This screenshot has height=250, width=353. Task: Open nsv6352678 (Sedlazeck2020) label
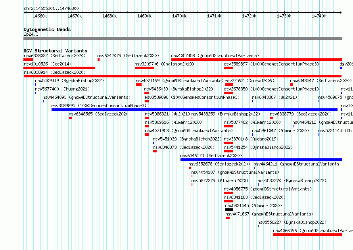pos(219,164)
